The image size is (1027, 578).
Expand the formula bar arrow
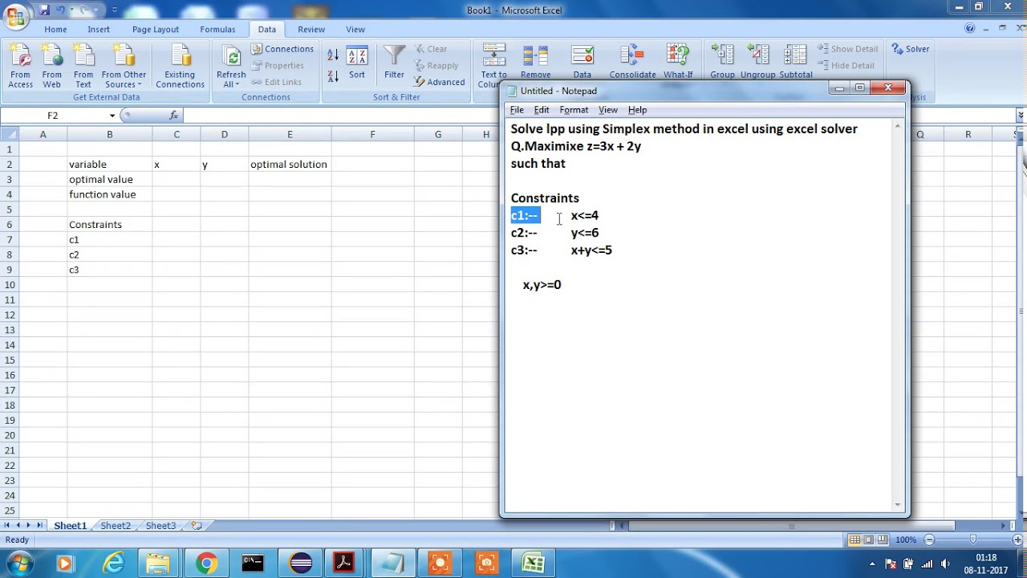(x=1021, y=116)
